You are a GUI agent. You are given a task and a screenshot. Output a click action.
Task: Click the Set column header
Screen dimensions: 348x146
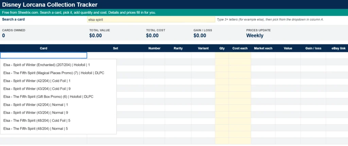(x=116, y=48)
